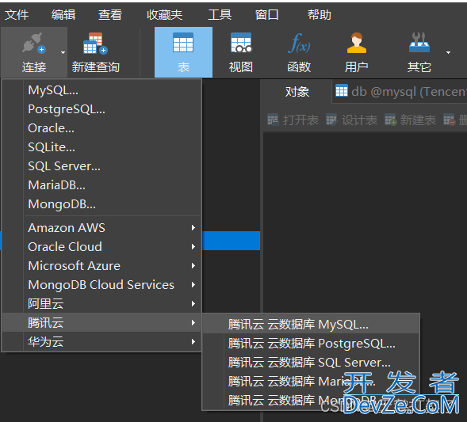The height and width of the screenshot is (422, 467).
Task: Expand 华为云 submenu
Action: point(101,342)
